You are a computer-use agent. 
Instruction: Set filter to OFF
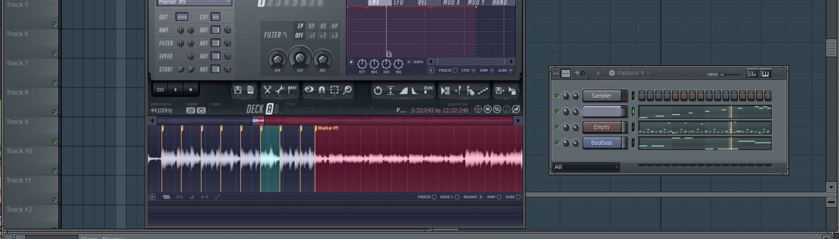tap(300, 35)
